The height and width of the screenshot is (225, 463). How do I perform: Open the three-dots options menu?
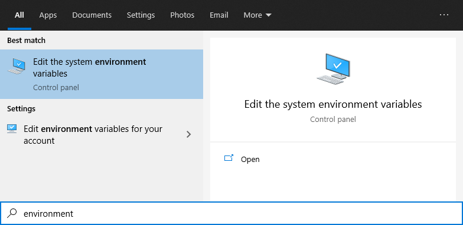[444, 15]
